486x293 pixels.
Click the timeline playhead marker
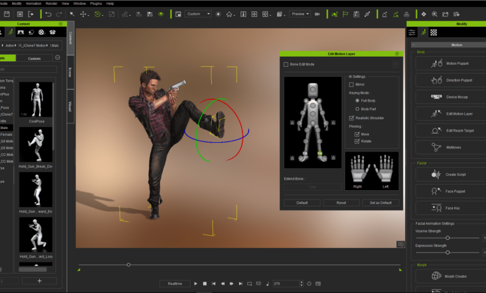(x=128, y=265)
